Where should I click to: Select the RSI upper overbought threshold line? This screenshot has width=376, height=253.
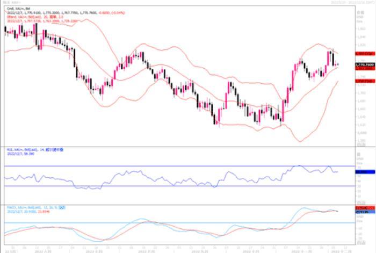click(x=161, y=166)
